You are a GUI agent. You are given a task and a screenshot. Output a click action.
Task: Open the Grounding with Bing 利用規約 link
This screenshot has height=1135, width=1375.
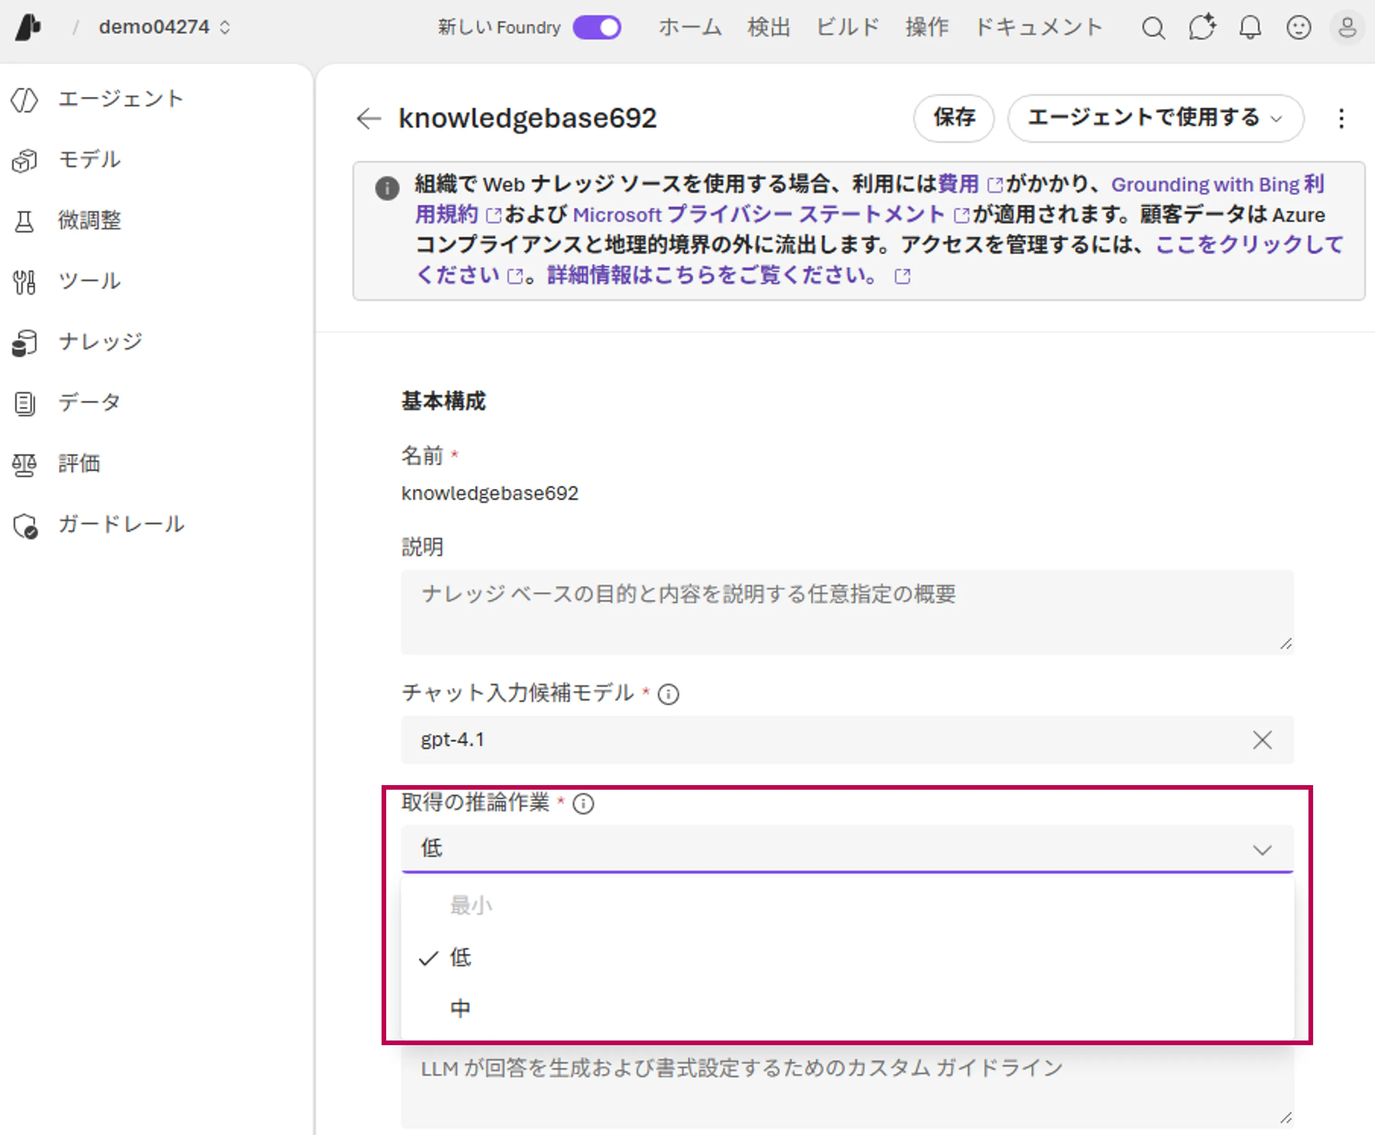click(1217, 184)
